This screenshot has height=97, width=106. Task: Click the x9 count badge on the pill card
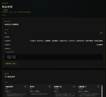click(50, 87)
